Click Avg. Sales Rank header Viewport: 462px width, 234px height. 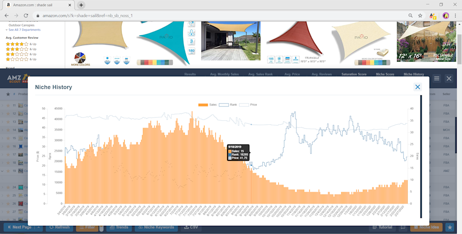tap(260, 74)
